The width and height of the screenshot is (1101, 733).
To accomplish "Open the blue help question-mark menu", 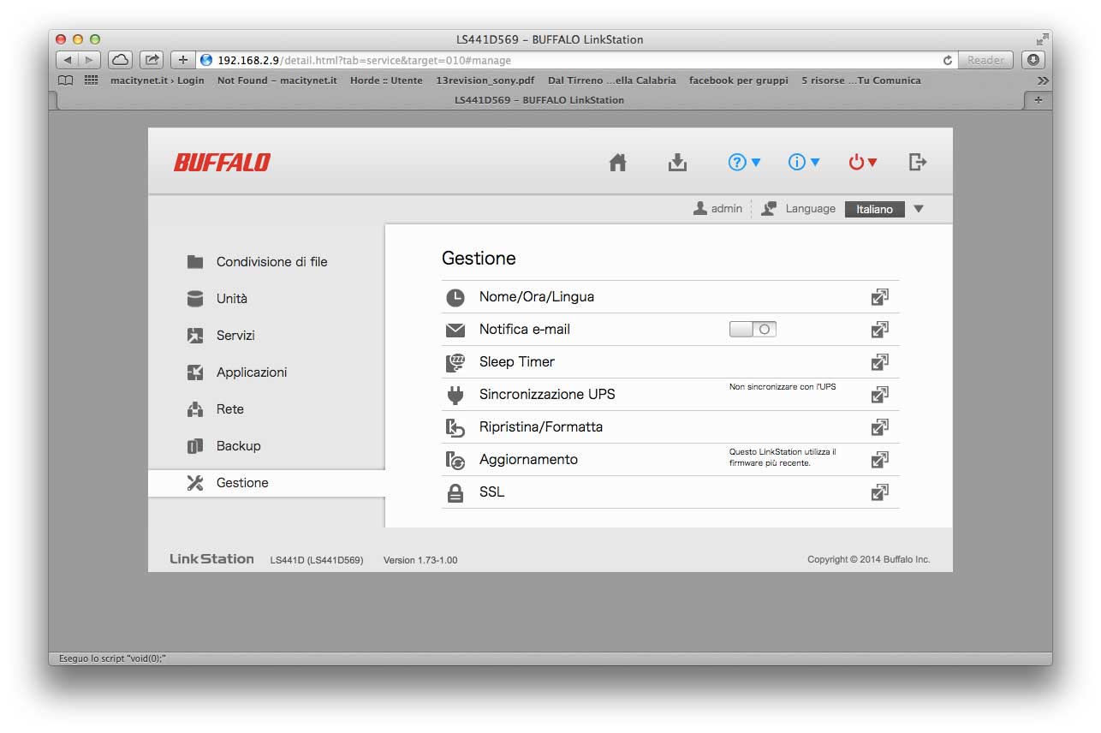I will click(x=744, y=162).
